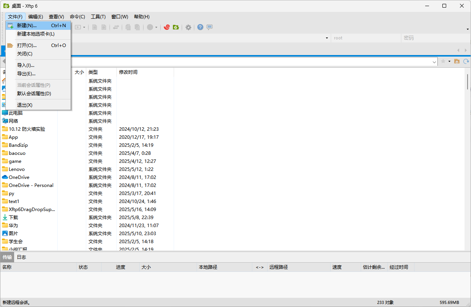
Task: Launch Xshell via the red swirl icon
Action: (x=166, y=27)
